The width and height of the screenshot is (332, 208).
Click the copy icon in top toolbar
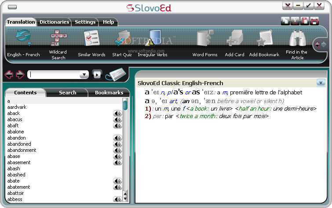click(x=285, y=21)
